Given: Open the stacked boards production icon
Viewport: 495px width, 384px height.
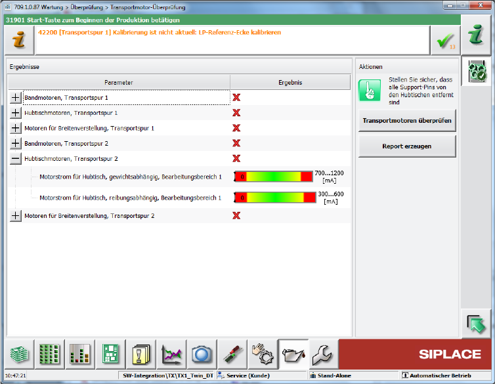Looking at the screenshot, I should point(19,354).
